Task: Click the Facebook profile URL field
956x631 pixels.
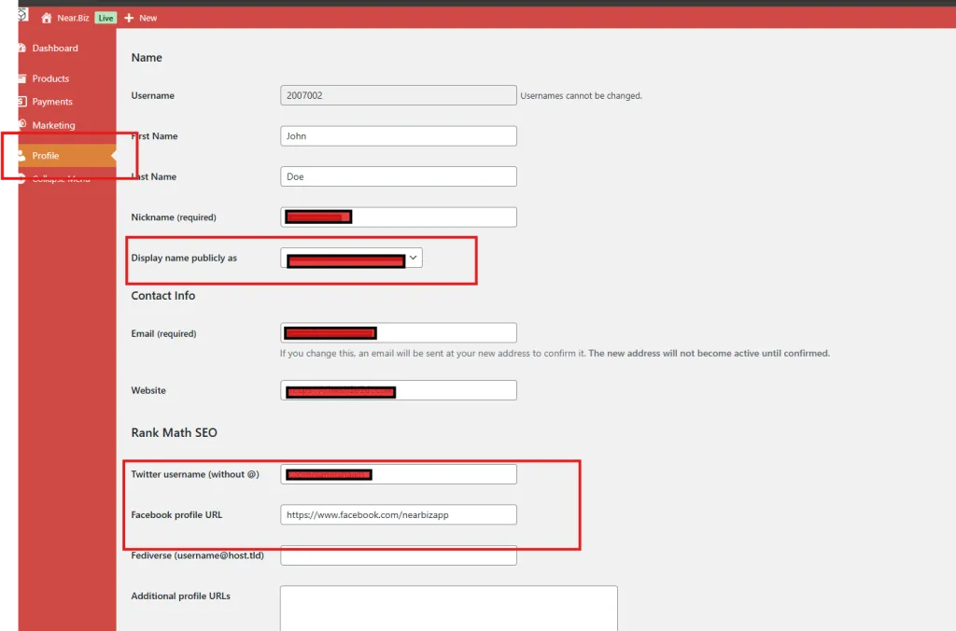Action: [399, 514]
